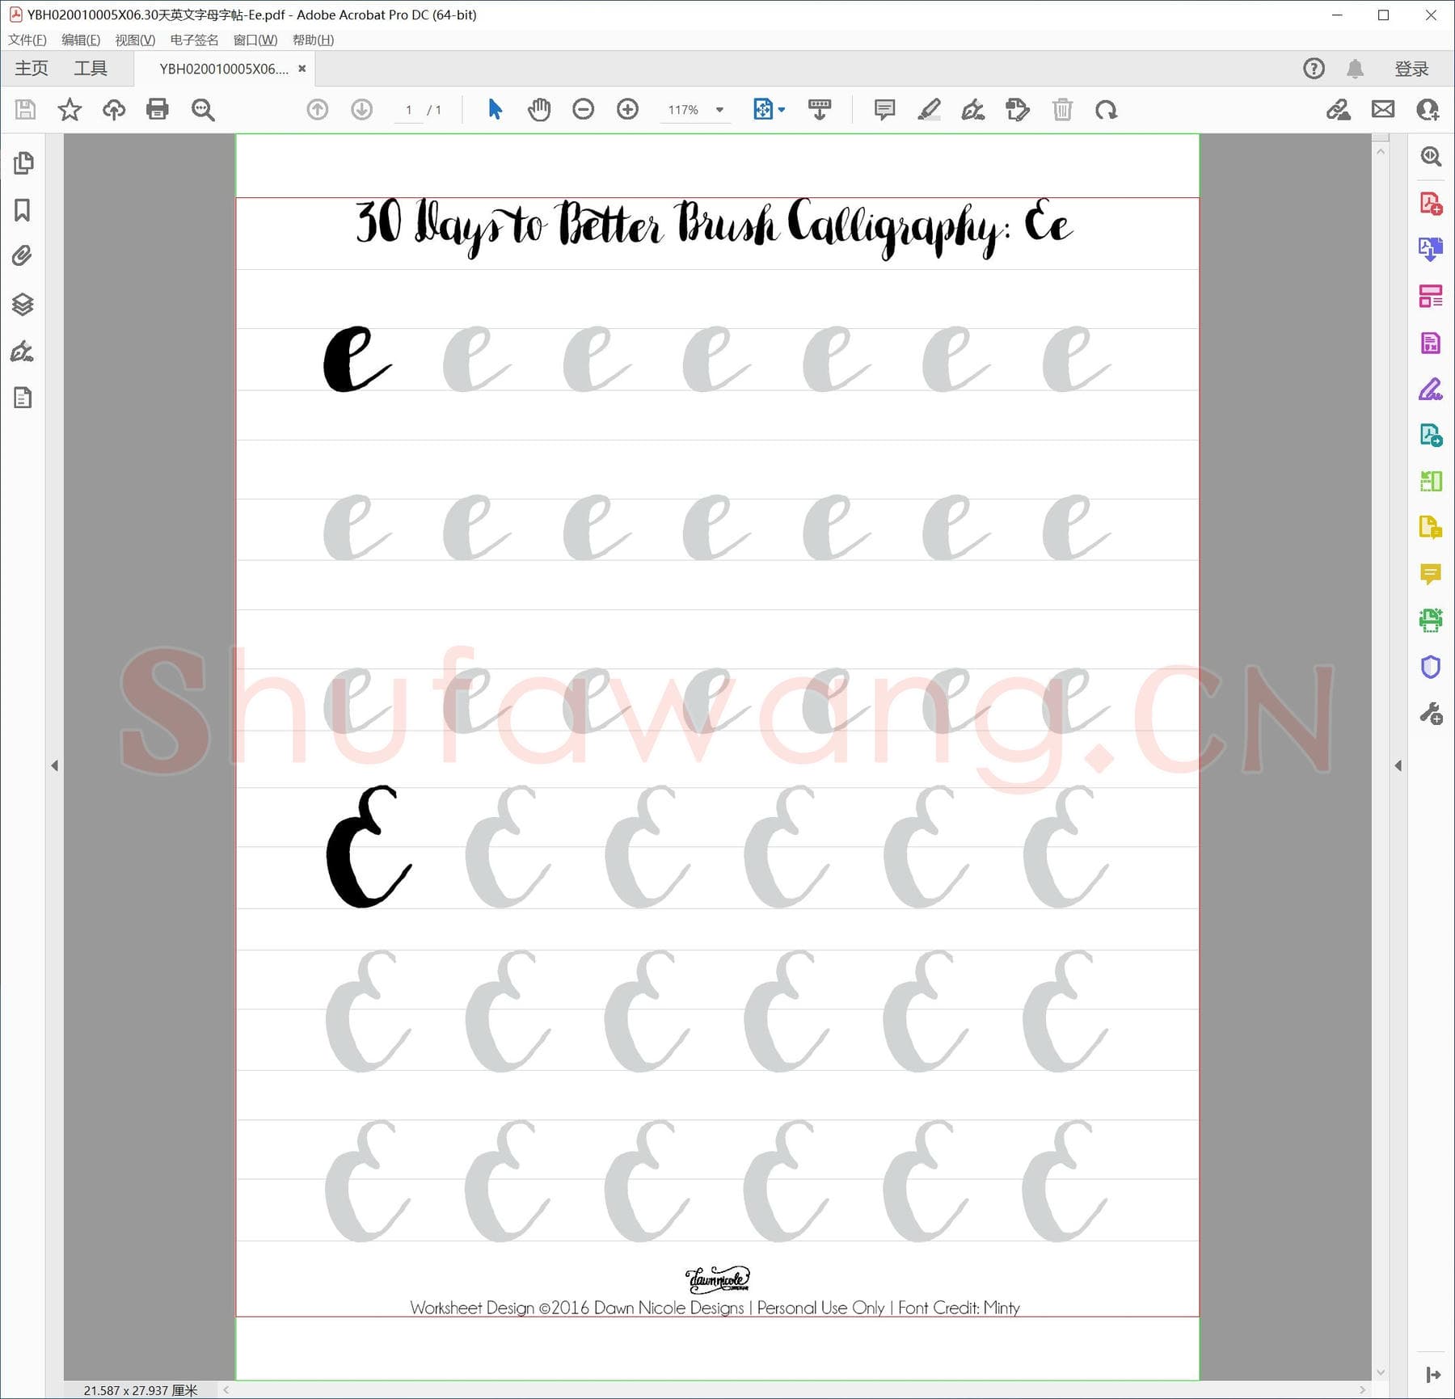Select the Hand pan tool
1455x1399 pixels.
tap(539, 109)
